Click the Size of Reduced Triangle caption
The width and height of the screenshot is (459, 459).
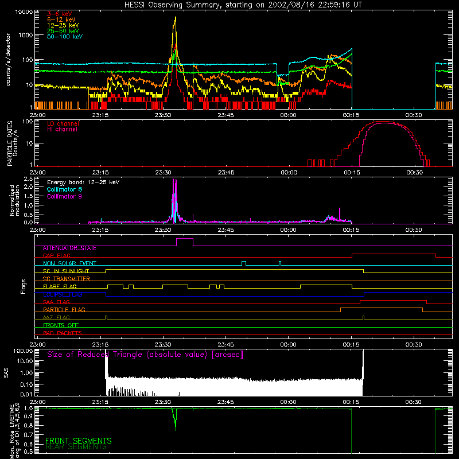tap(145, 355)
